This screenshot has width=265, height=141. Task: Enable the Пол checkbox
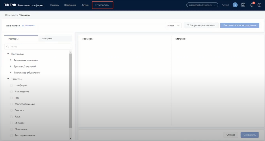click(x=12, y=98)
